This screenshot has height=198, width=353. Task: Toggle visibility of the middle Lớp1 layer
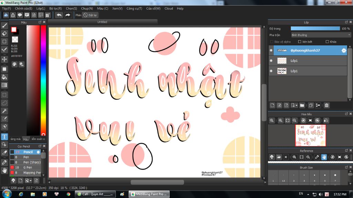point(271,60)
